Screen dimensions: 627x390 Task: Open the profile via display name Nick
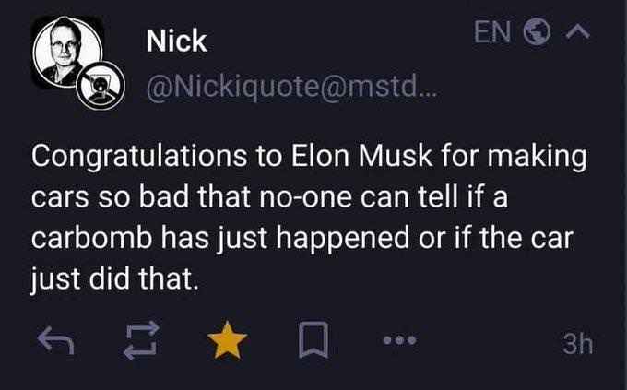176,41
